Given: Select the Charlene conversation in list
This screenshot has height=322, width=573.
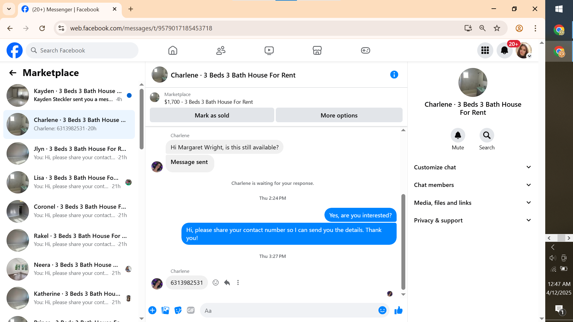Looking at the screenshot, I should coord(69,124).
